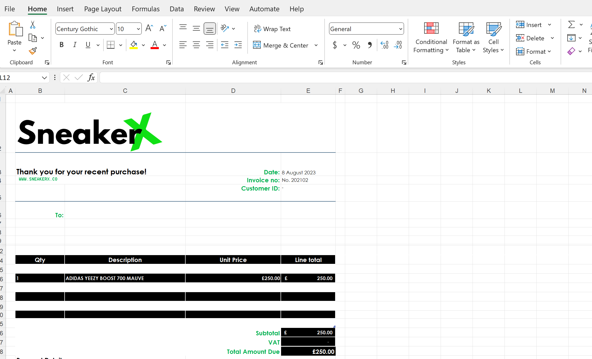Click the AutoSum sigma icon
The image size is (592, 359).
click(x=571, y=25)
